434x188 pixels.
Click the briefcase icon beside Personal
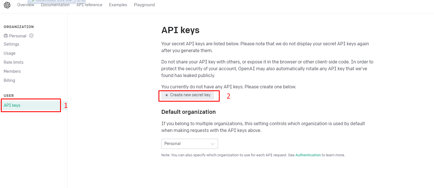click(x=6, y=36)
